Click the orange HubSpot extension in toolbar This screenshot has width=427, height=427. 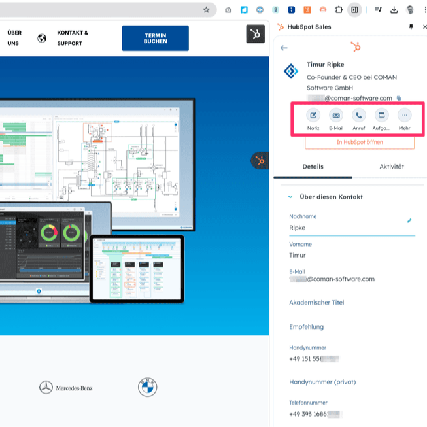click(307, 10)
